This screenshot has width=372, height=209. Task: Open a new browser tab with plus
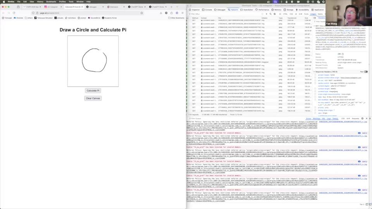coord(171,7)
